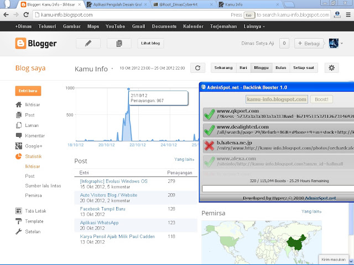Select Sekarang time range

tap(223, 68)
